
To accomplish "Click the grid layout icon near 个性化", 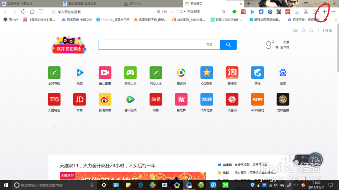I will (x=295, y=30).
